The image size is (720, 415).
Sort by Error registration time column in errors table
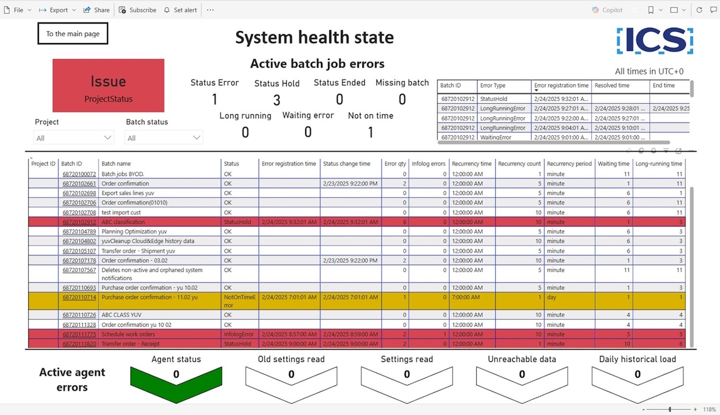[x=561, y=85]
